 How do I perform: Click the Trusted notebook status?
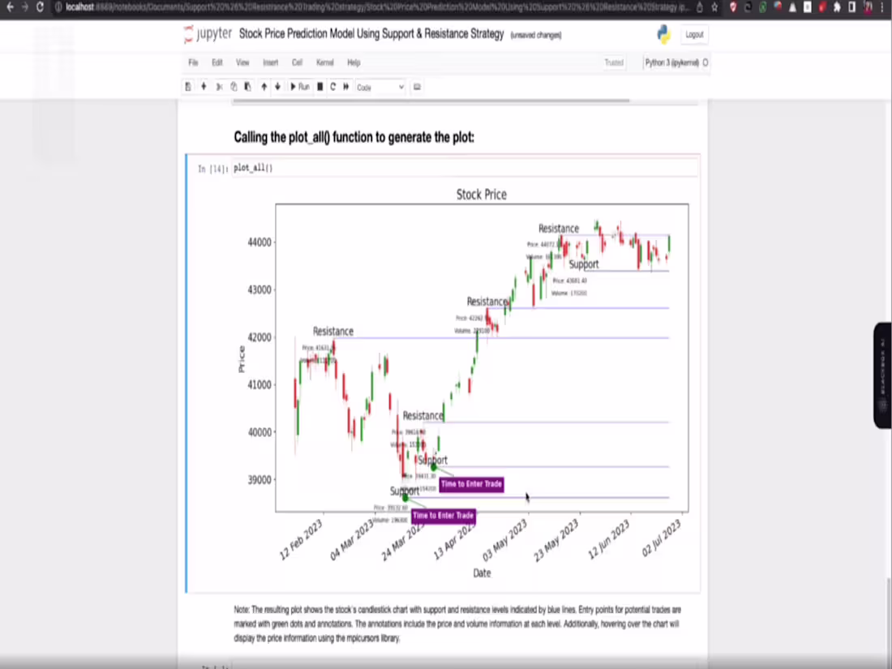click(614, 62)
